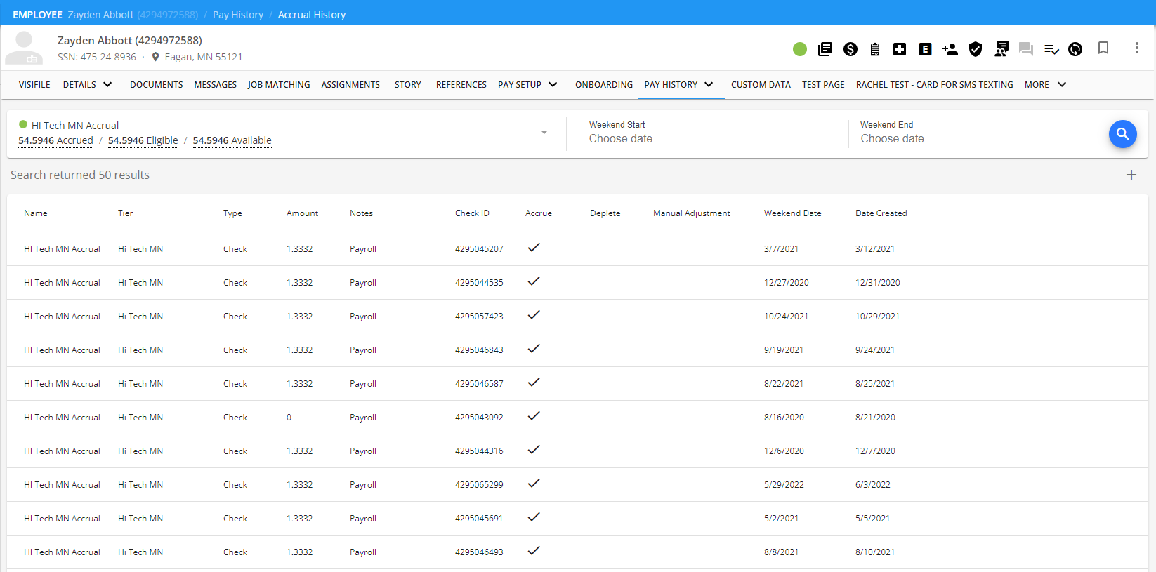Viewport: 1156px width, 572px height.
Task: Click the green employee status circle
Action: tap(800, 49)
